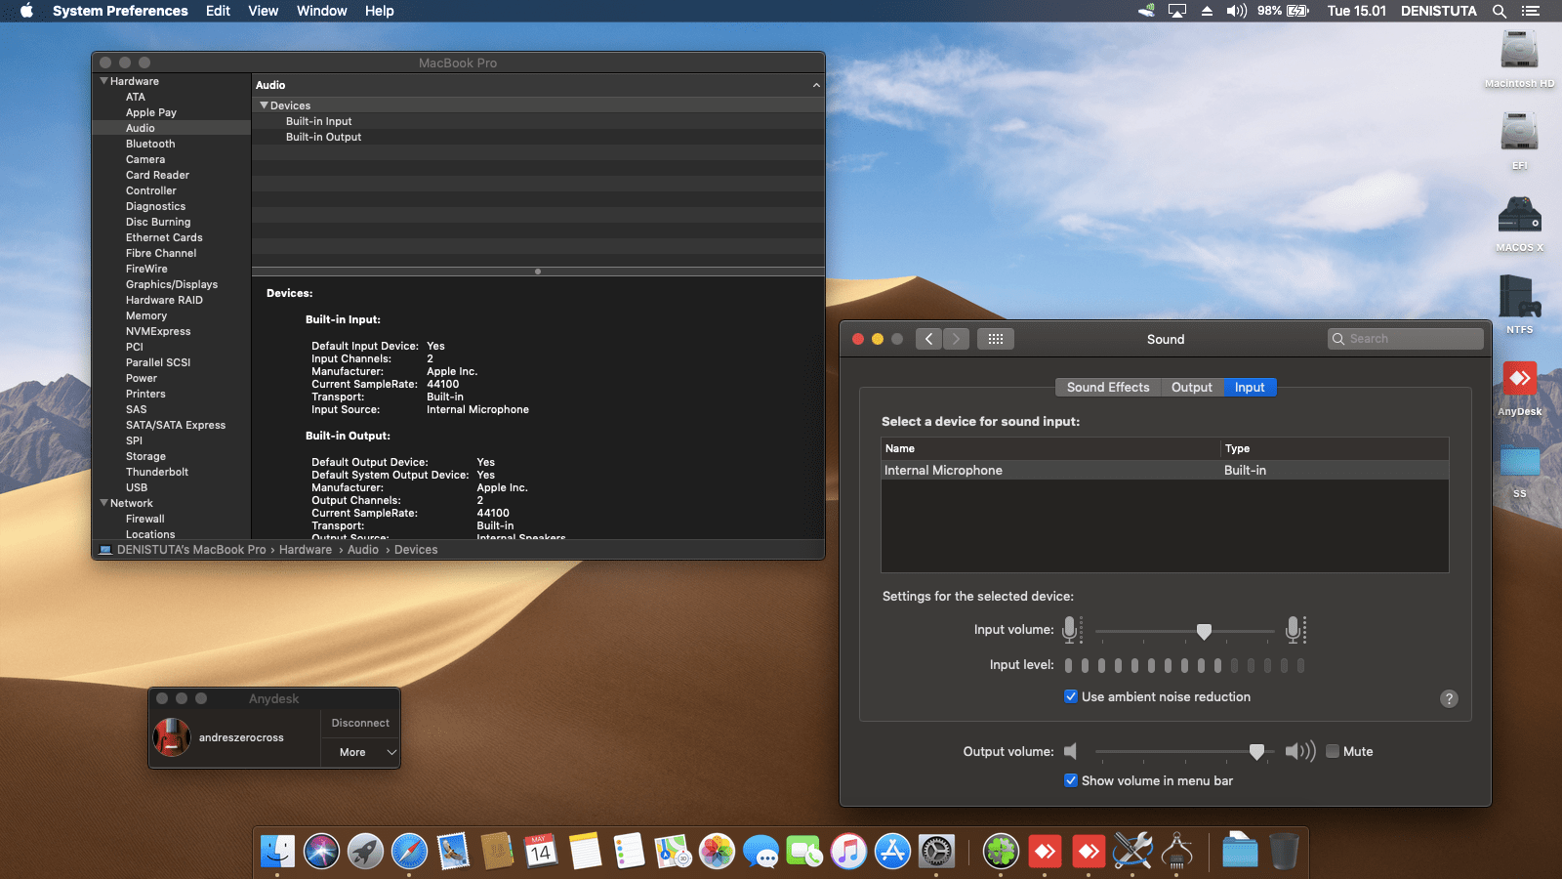Toggle Use ambient noise reduction checkbox

coord(1071,696)
